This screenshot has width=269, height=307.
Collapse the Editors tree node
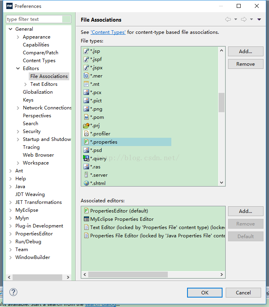click(18, 68)
